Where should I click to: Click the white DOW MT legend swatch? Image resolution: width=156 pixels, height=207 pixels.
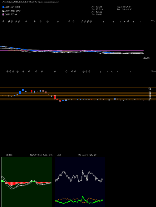(3, 11)
